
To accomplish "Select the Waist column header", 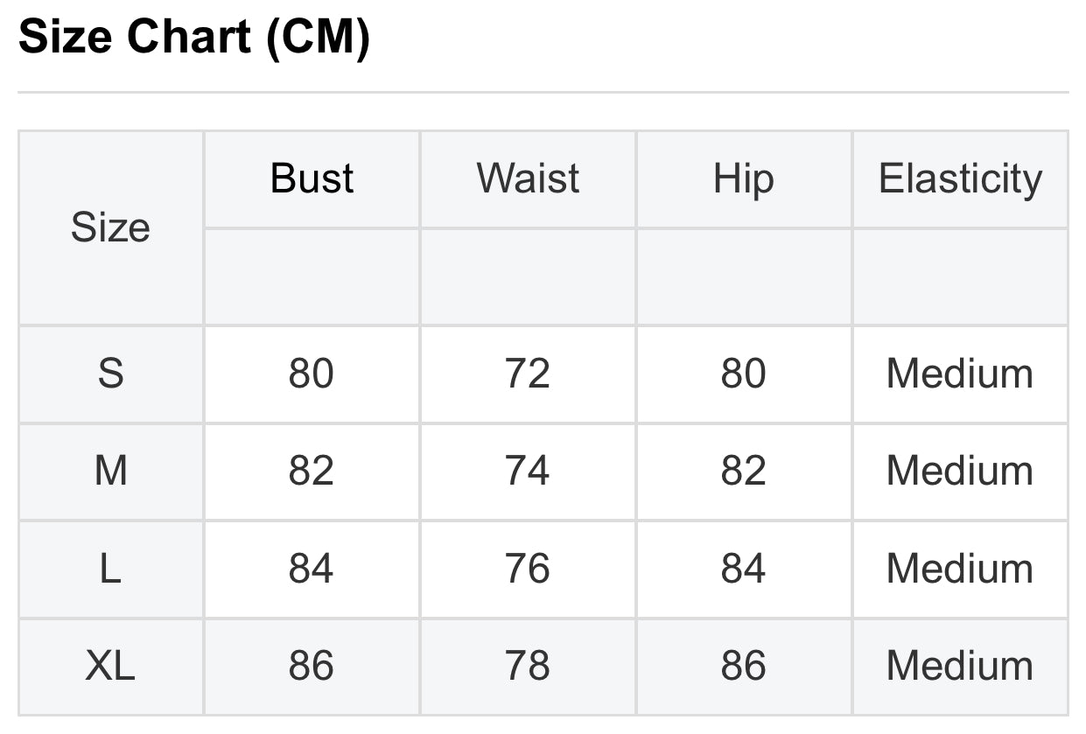I will [x=528, y=178].
